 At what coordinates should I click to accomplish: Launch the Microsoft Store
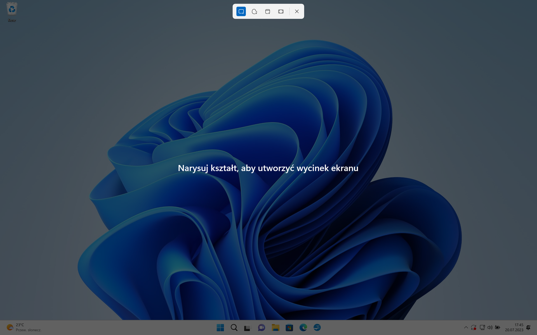click(x=290, y=327)
